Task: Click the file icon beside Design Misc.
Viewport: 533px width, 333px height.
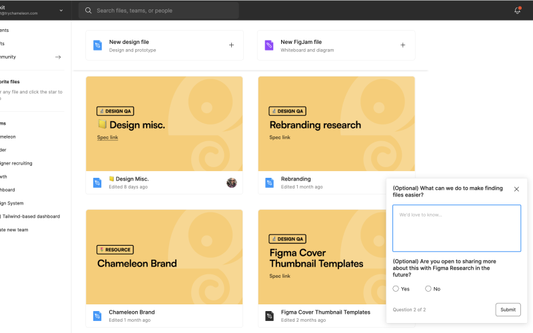Action: [x=97, y=182]
